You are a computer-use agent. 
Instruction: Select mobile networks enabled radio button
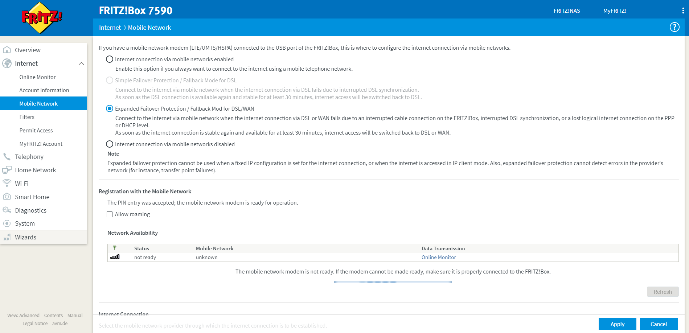click(110, 59)
